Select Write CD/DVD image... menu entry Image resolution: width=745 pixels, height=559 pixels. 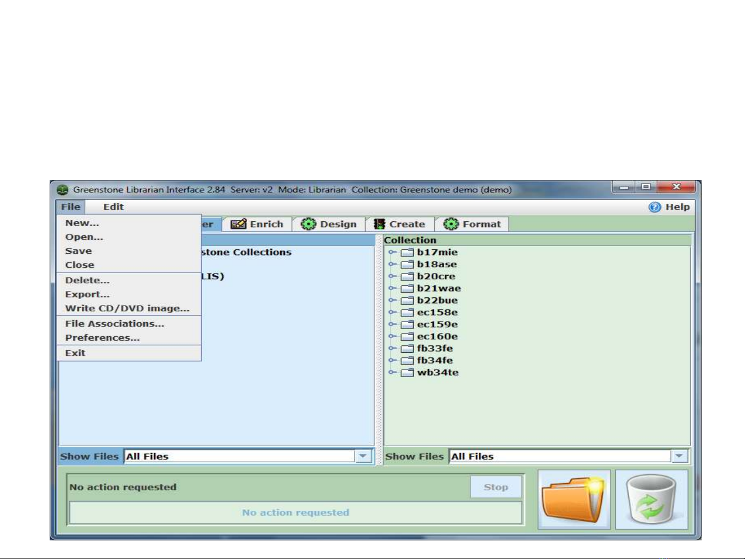tap(127, 308)
